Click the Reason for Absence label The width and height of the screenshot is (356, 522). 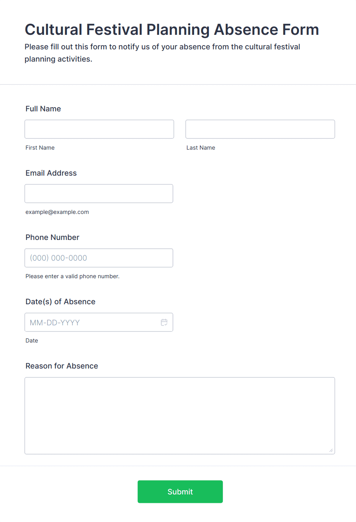click(62, 366)
